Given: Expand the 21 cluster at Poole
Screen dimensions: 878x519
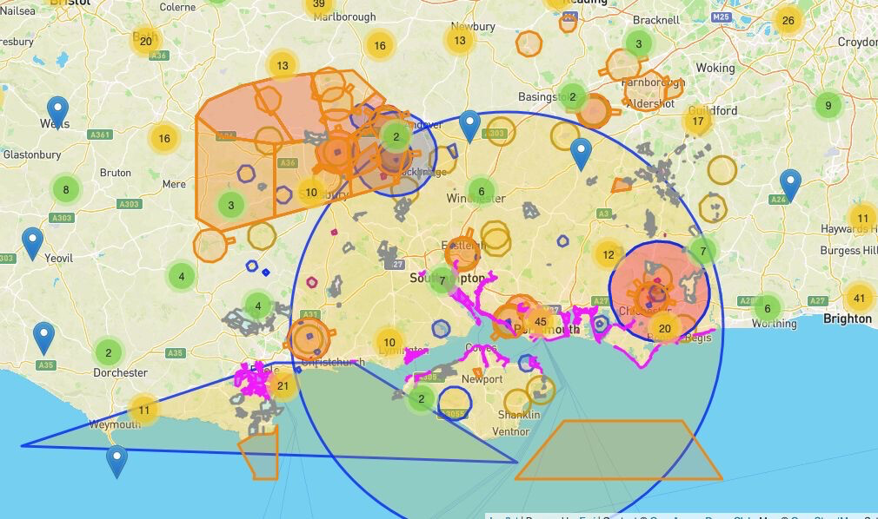Looking at the screenshot, I should (x=283, y=385).
